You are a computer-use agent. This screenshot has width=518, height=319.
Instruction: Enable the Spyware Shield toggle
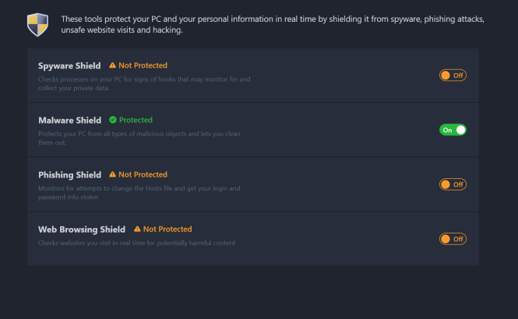click(x=453, y=75)
